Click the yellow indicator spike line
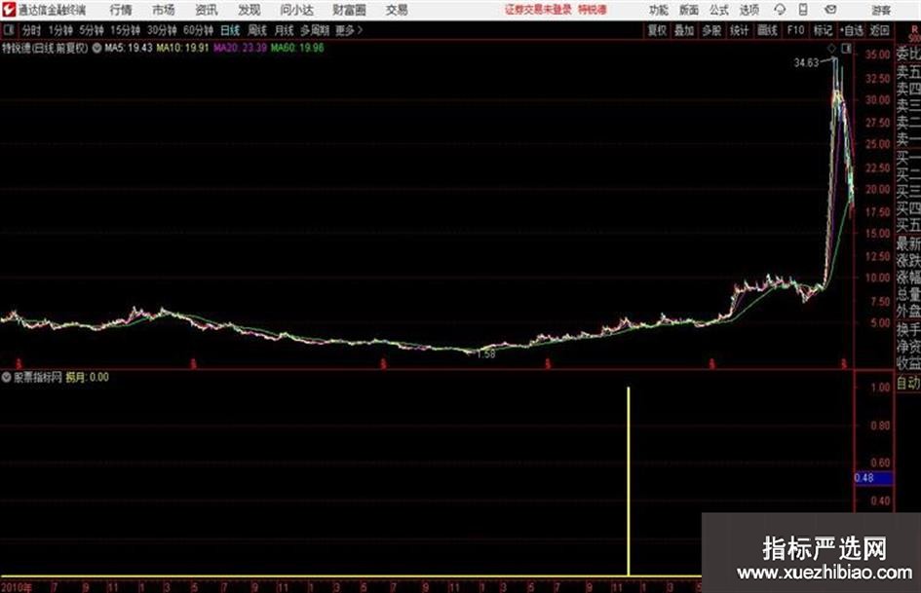 [629, 481]
